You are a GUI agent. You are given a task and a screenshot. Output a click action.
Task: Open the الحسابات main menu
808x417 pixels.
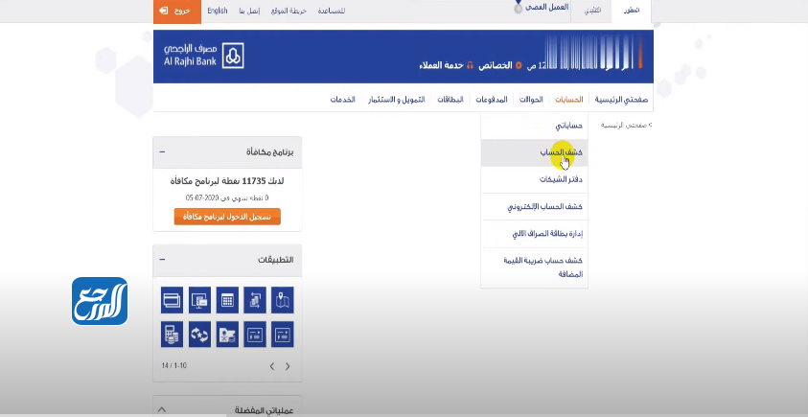(569, 100)
